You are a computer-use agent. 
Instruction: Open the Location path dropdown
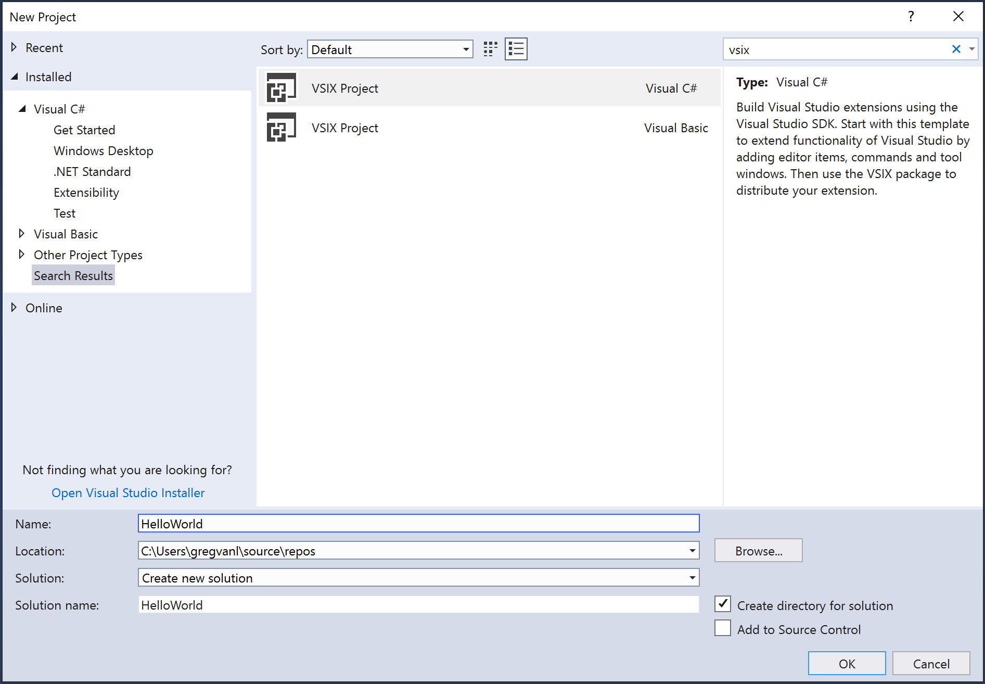(x=692, y=551)
